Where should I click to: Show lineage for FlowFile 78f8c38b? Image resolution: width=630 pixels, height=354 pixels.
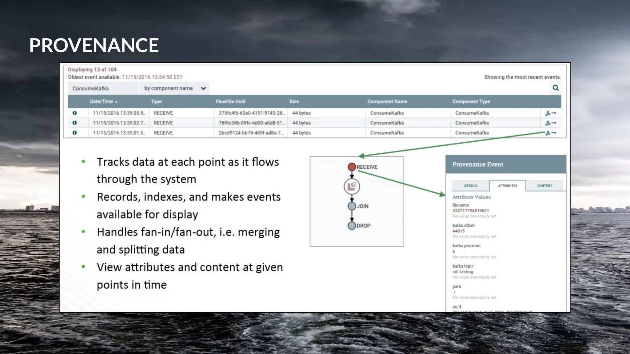coord(548,123)
